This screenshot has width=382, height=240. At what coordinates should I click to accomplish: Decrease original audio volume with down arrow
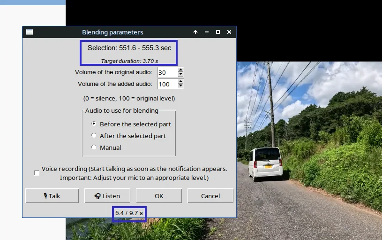click(180, 75)
